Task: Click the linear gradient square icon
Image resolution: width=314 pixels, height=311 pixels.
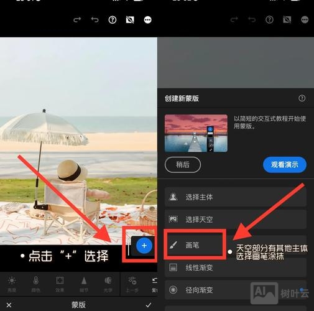Action: (x=173, y=267)
